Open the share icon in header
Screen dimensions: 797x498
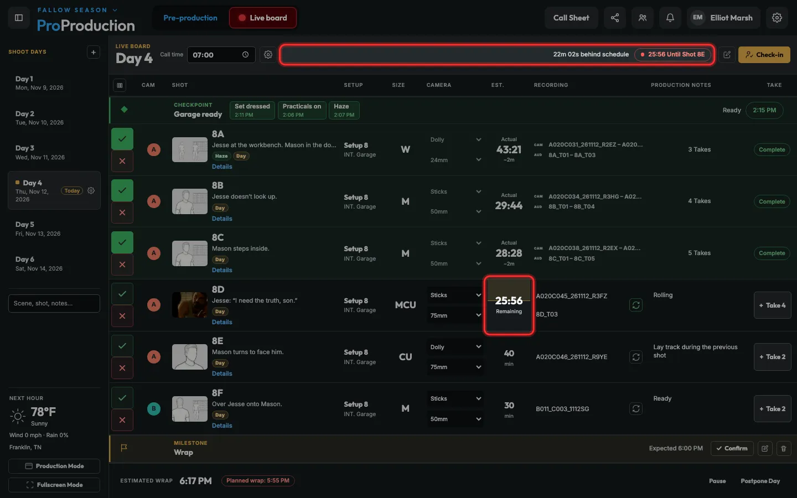(615, 18)
